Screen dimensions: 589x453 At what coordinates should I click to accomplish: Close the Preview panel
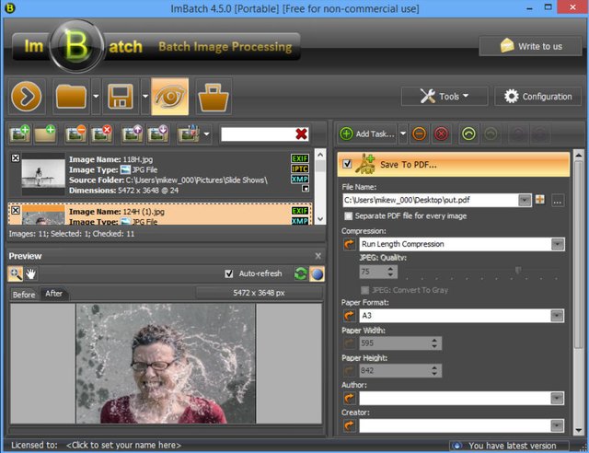(x=318, y=256)
